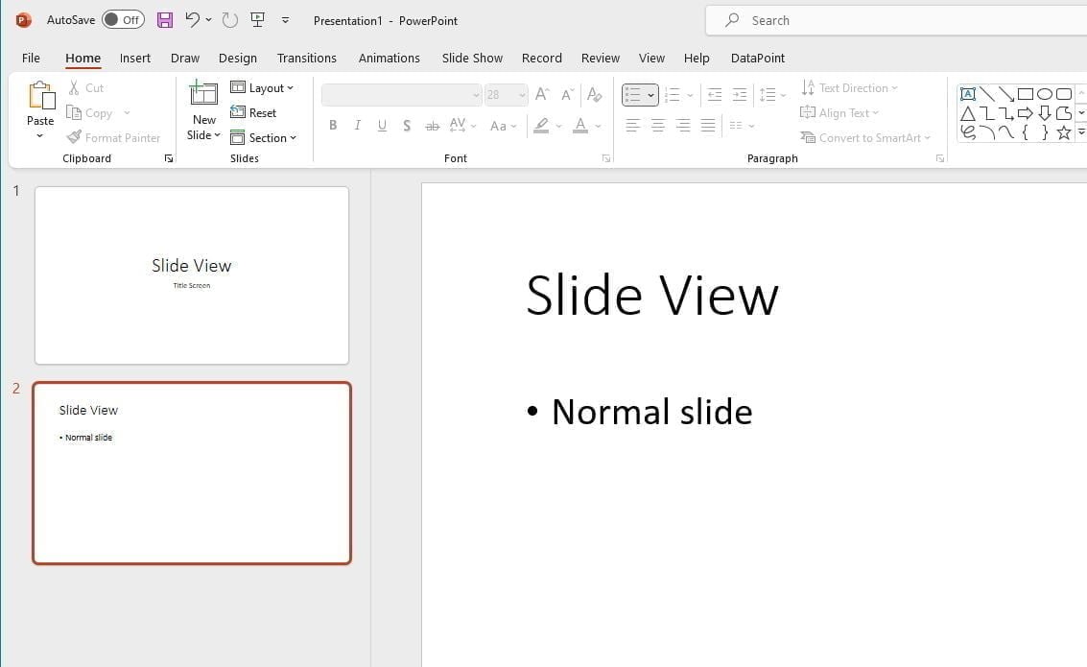Click the Increase Font Size icon

(x=542, y=94)
